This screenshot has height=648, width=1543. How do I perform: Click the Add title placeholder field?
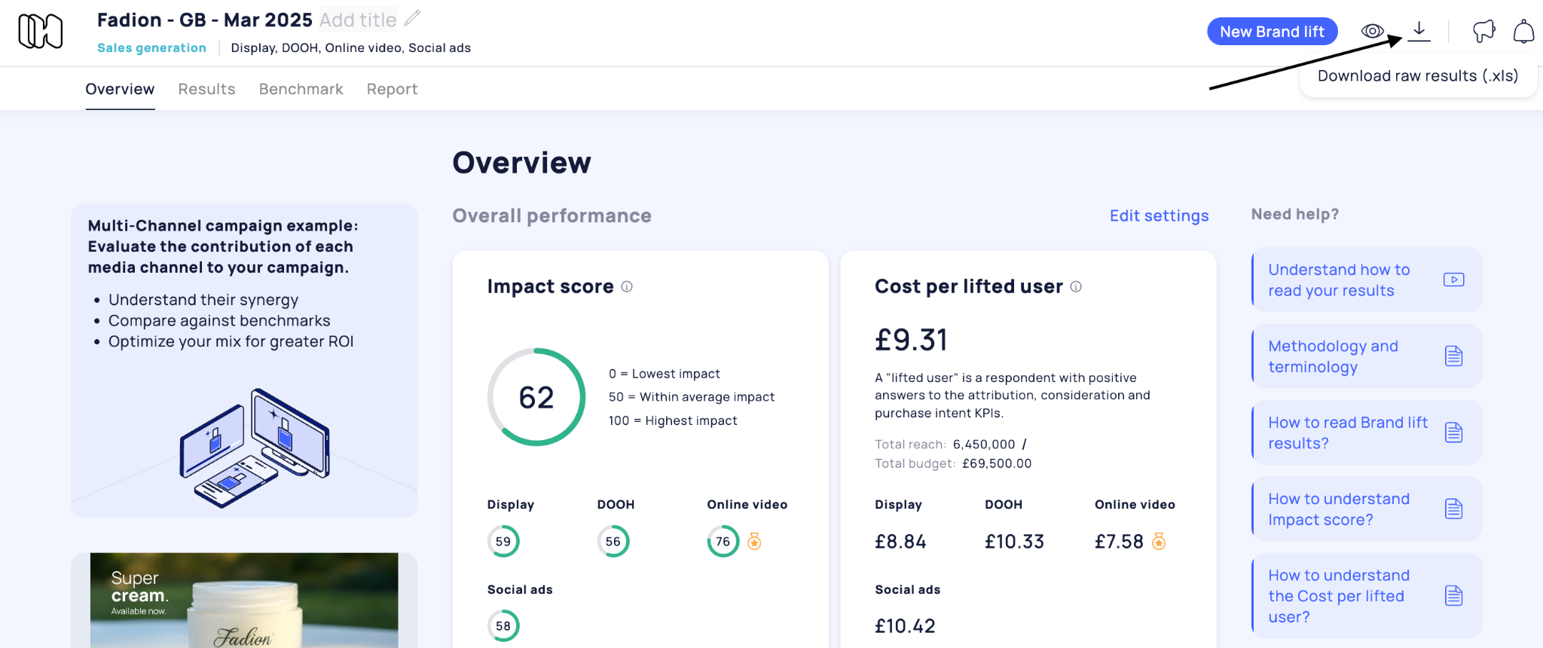tap(358, 20)
